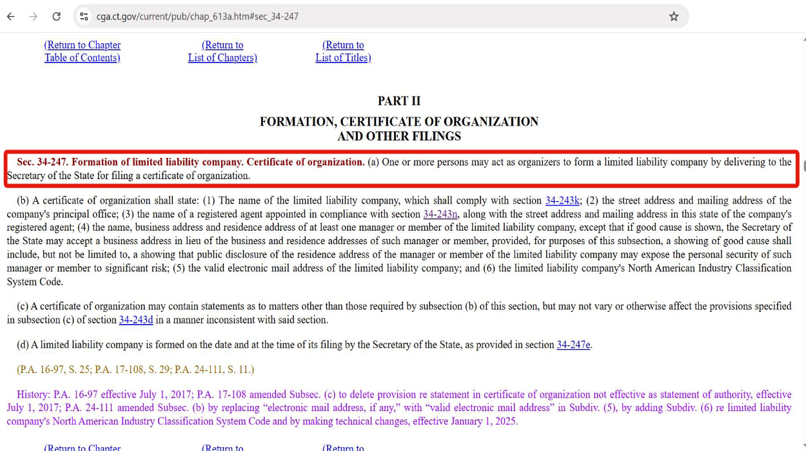806x451 pixels.
Task: Follow the section 34-243k link
Action: [562, 200]
